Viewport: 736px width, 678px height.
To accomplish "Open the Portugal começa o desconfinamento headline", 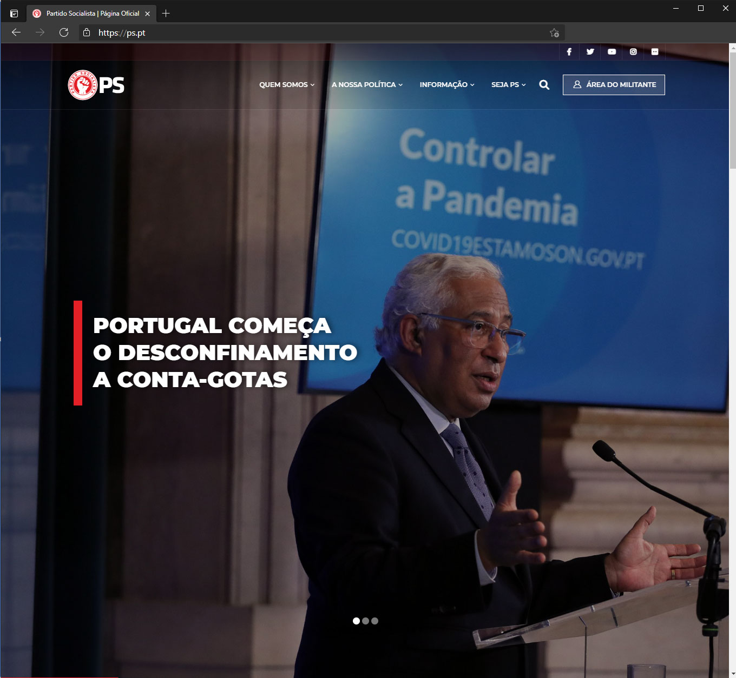I will (x=225, y=353).
